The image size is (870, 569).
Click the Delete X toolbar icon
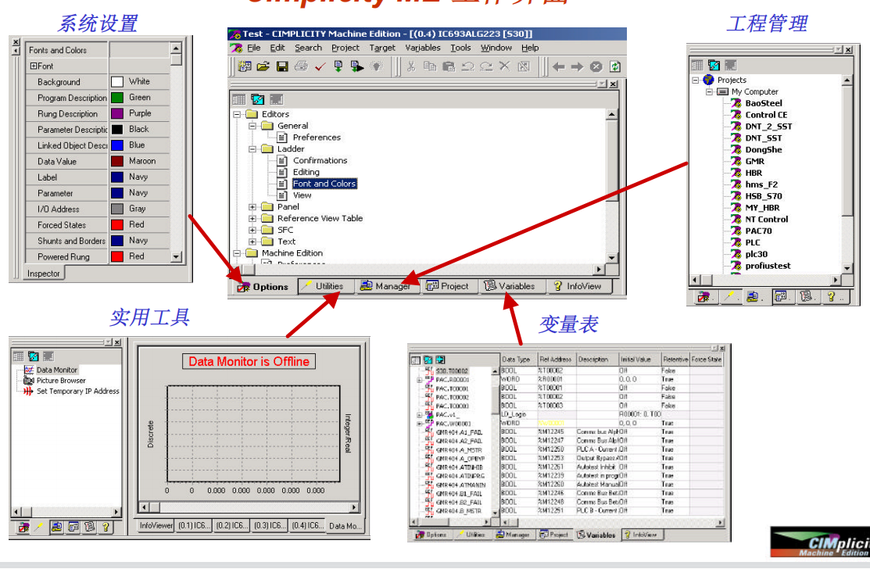point(504,66)
